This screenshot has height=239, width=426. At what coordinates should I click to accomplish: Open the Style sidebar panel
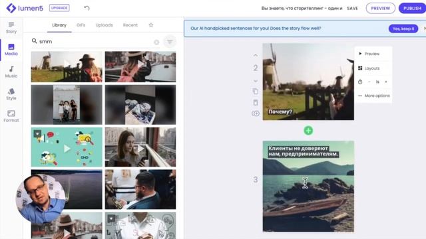click(x=11, y=94)
